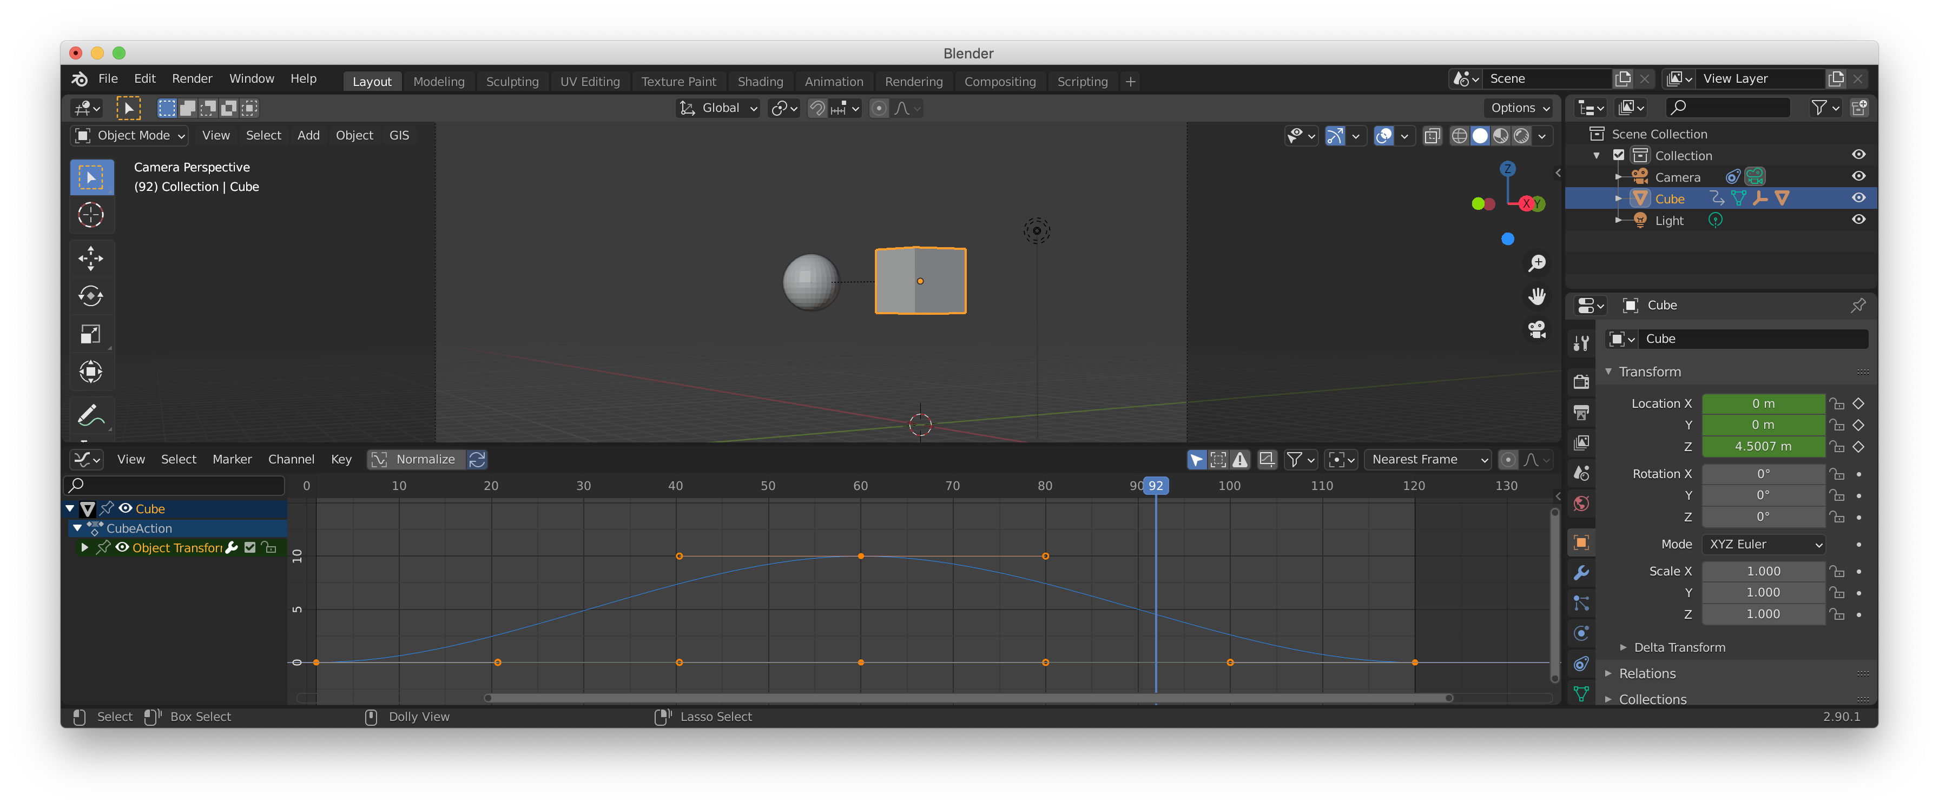Activate the Rotate tool
The width and height of the screenshot is (1939, 808).
(91, 296)
